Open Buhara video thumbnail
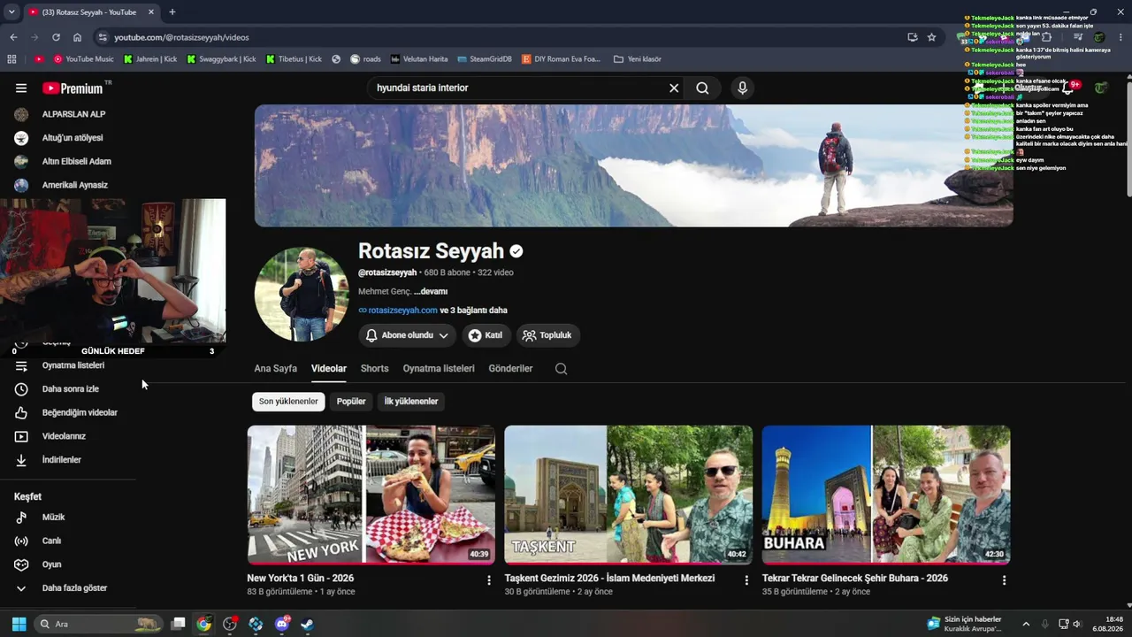The image size is (1132, 637). pos(886,495)
